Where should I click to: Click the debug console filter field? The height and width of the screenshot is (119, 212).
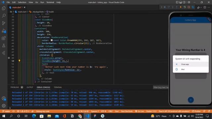[161, 87]
